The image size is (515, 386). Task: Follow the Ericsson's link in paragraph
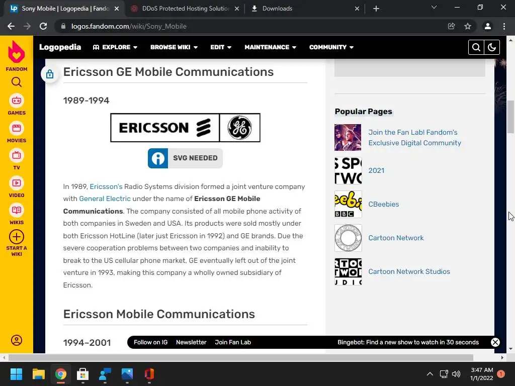106,187
